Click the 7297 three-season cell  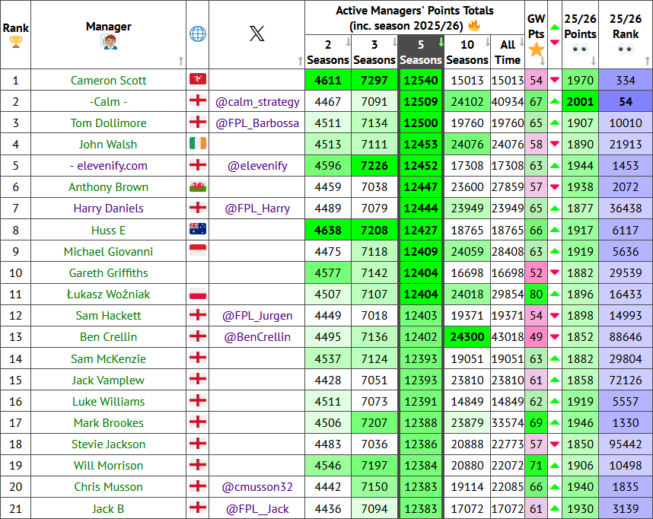(374, 80)
